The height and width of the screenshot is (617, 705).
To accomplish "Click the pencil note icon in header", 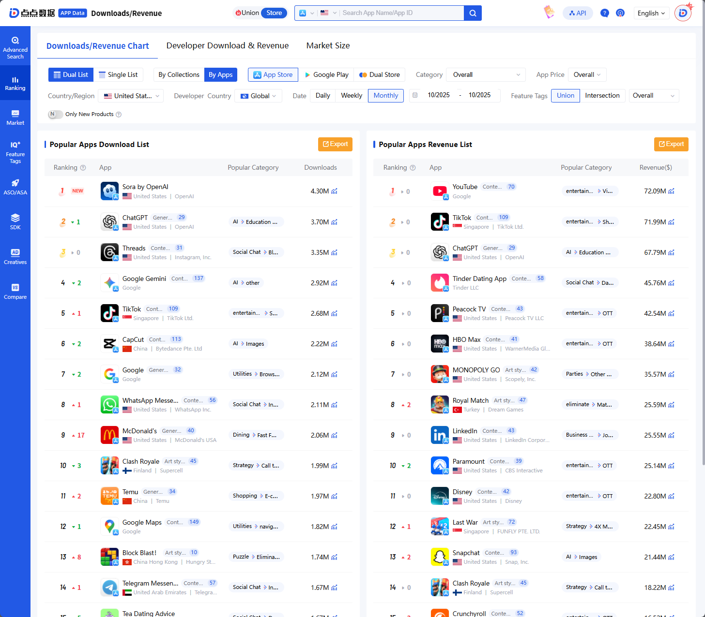I will [549, 12].
